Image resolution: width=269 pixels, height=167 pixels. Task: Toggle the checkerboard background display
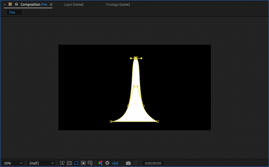(69, 163)
